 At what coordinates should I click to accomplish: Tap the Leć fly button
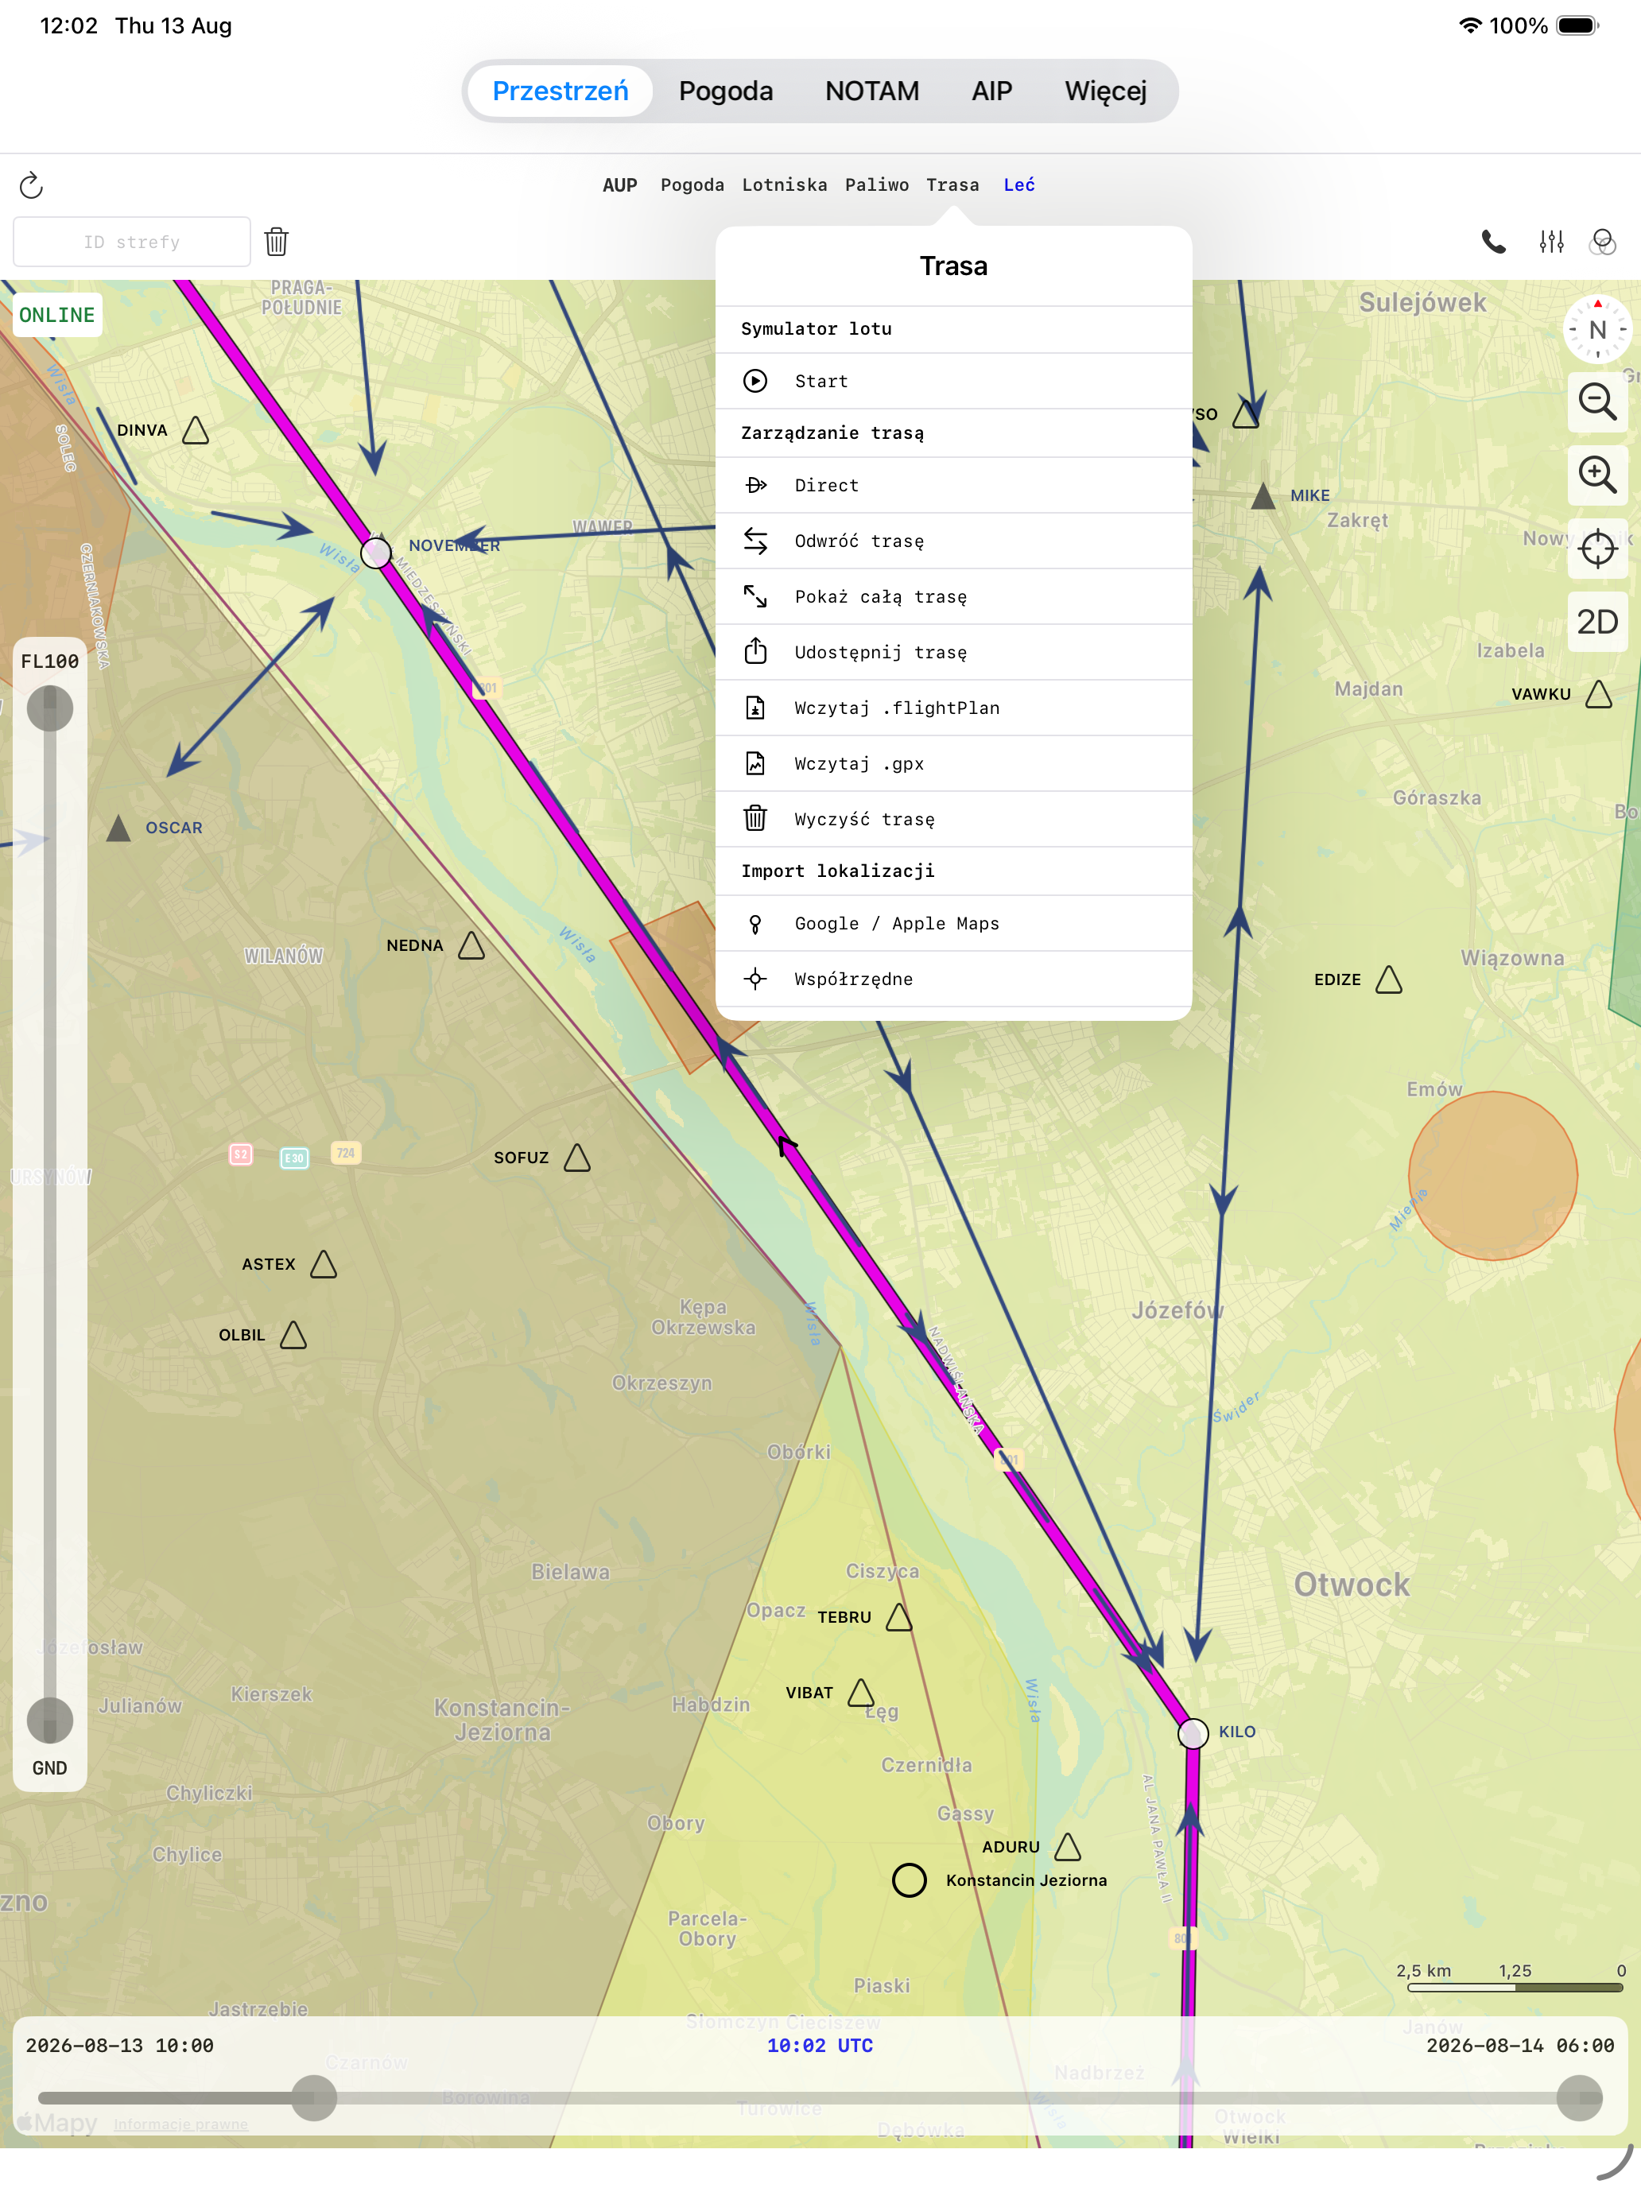tap(1018, 185)
